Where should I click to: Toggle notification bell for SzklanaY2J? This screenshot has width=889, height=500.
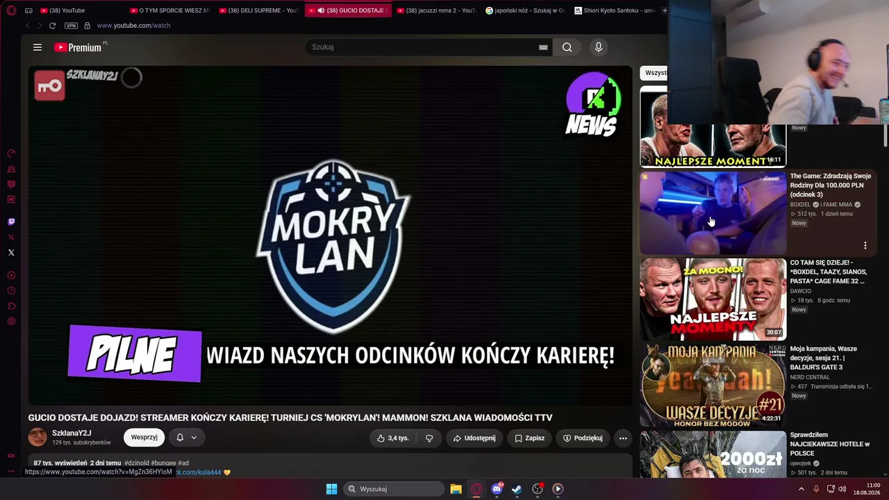[180, 437]
